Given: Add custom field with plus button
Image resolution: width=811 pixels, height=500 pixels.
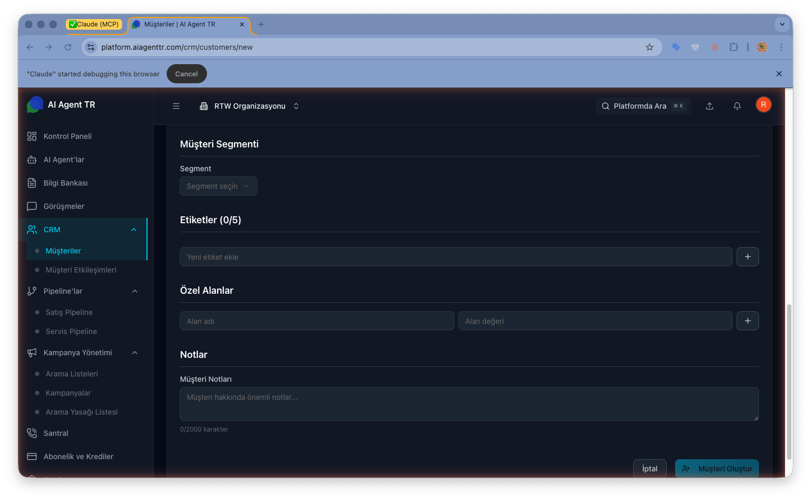Looking at the screenshot, I should coord(748,321).
